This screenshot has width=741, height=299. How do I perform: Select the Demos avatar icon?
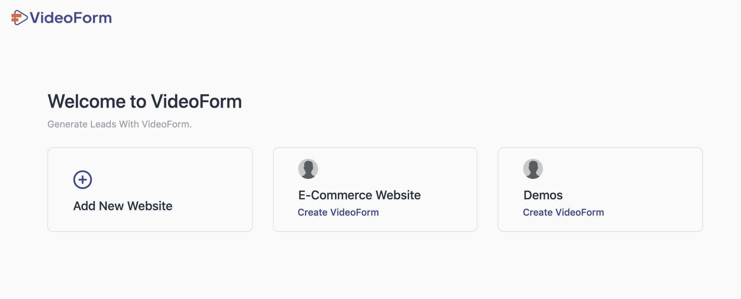(533, 169)
